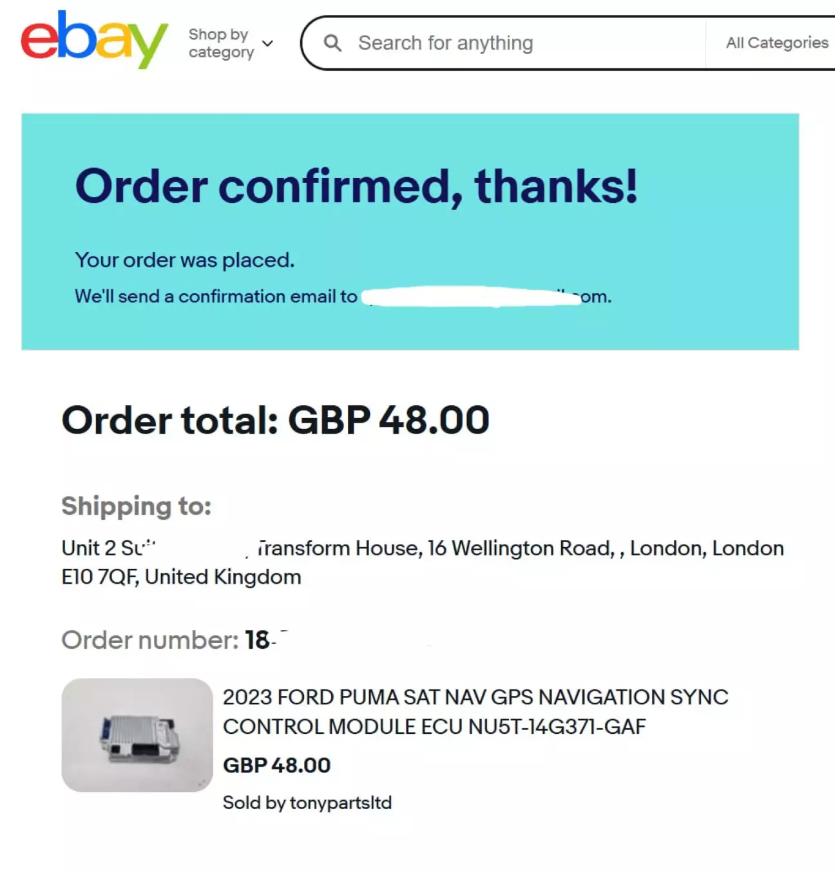Visit seller tonypartsltd's link
The height and width of the screenshot is (873, 835).
(340, 803)
